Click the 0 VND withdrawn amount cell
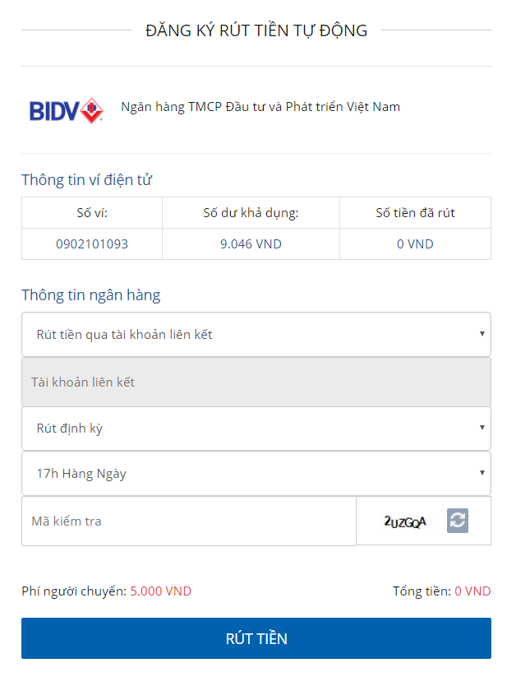530x686 pixels. click(x=415, y=244)
